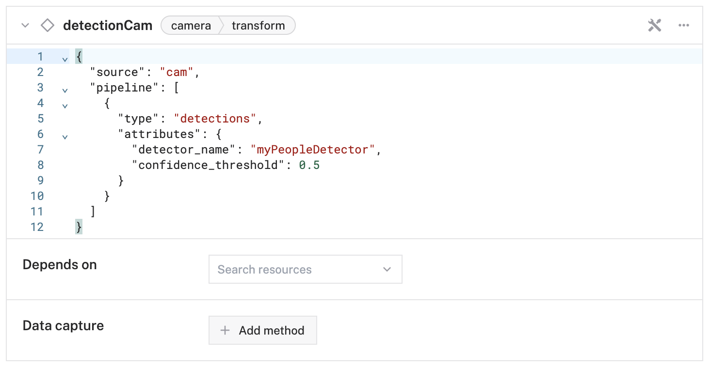
Task: Place cursor on the "cam" source value
Action: pos(177,72)
